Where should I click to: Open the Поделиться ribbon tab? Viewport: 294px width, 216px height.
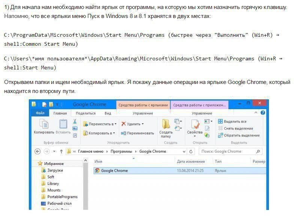click(85, 113)
